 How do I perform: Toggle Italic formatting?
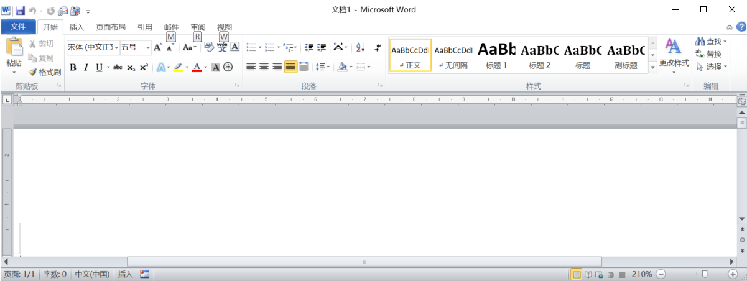(86, 67)
